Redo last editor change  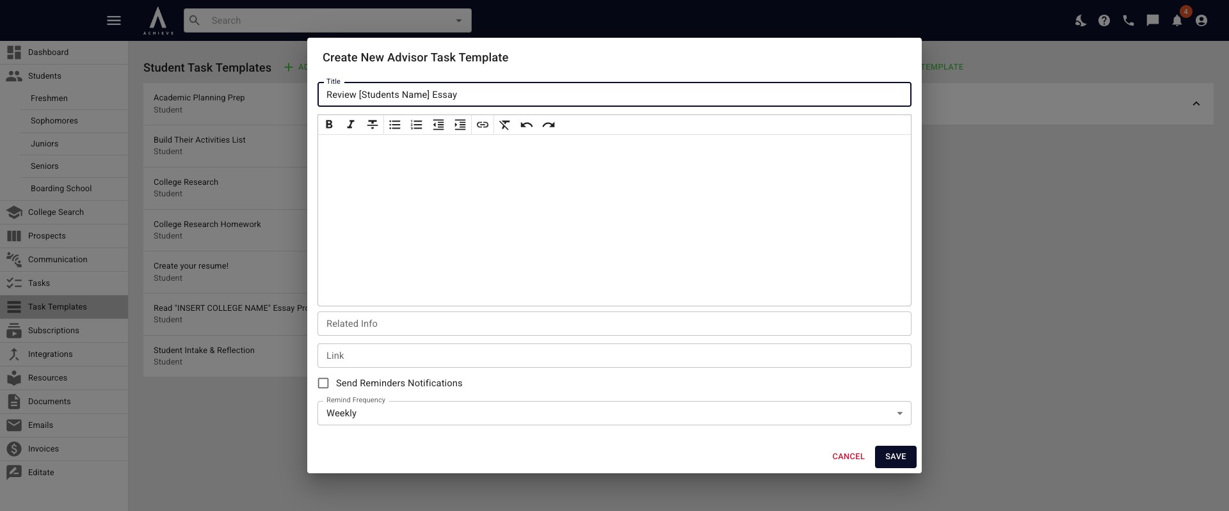click(549, 125)
